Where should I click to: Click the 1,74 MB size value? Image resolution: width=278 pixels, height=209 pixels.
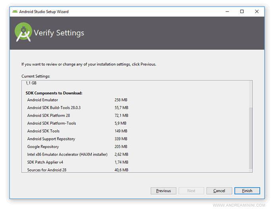122,162
